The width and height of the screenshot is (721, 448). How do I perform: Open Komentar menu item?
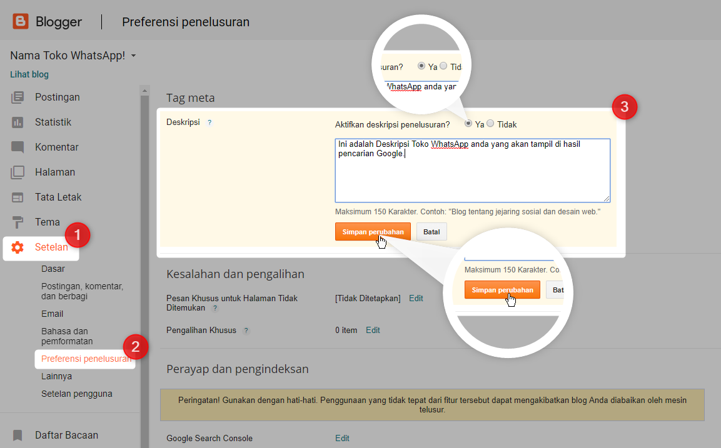point(57,147)
